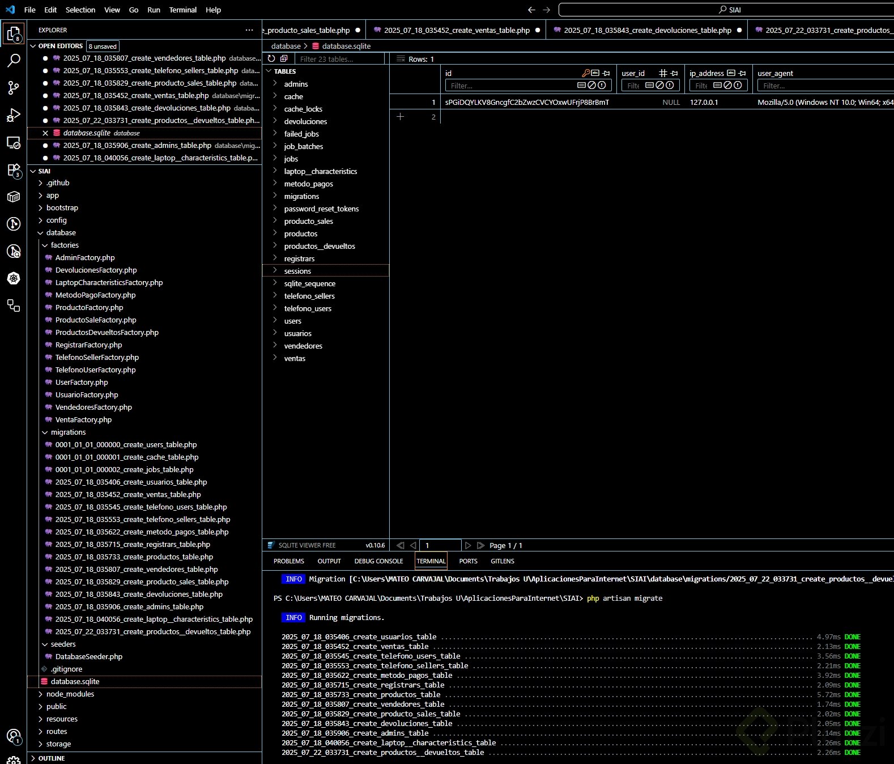Toggle the NULL filter on user_id column
The width and height of the screenshot is (894, 764).
pyautogui.click(x=659, y=86)
